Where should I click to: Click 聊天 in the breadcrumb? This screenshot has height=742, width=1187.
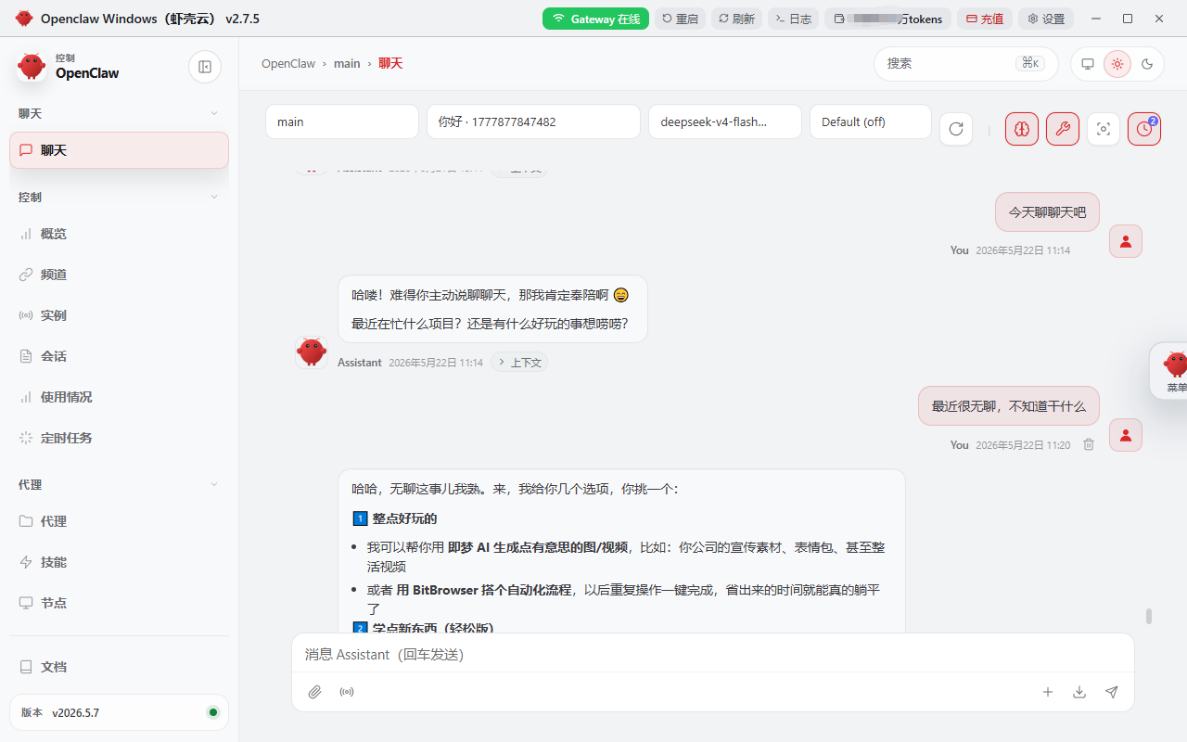point(390,64)
